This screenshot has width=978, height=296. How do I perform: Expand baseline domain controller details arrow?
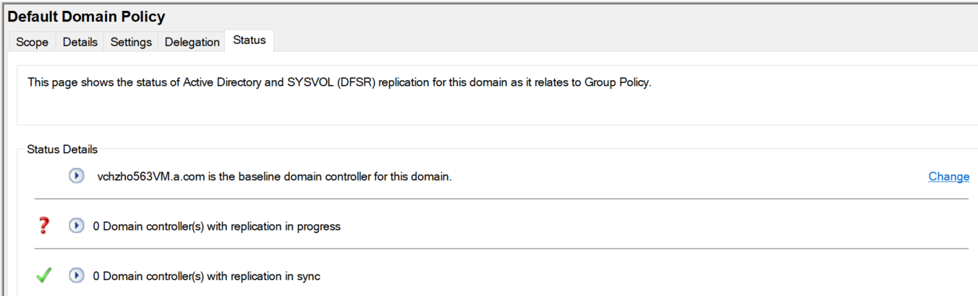coord(77,175)
